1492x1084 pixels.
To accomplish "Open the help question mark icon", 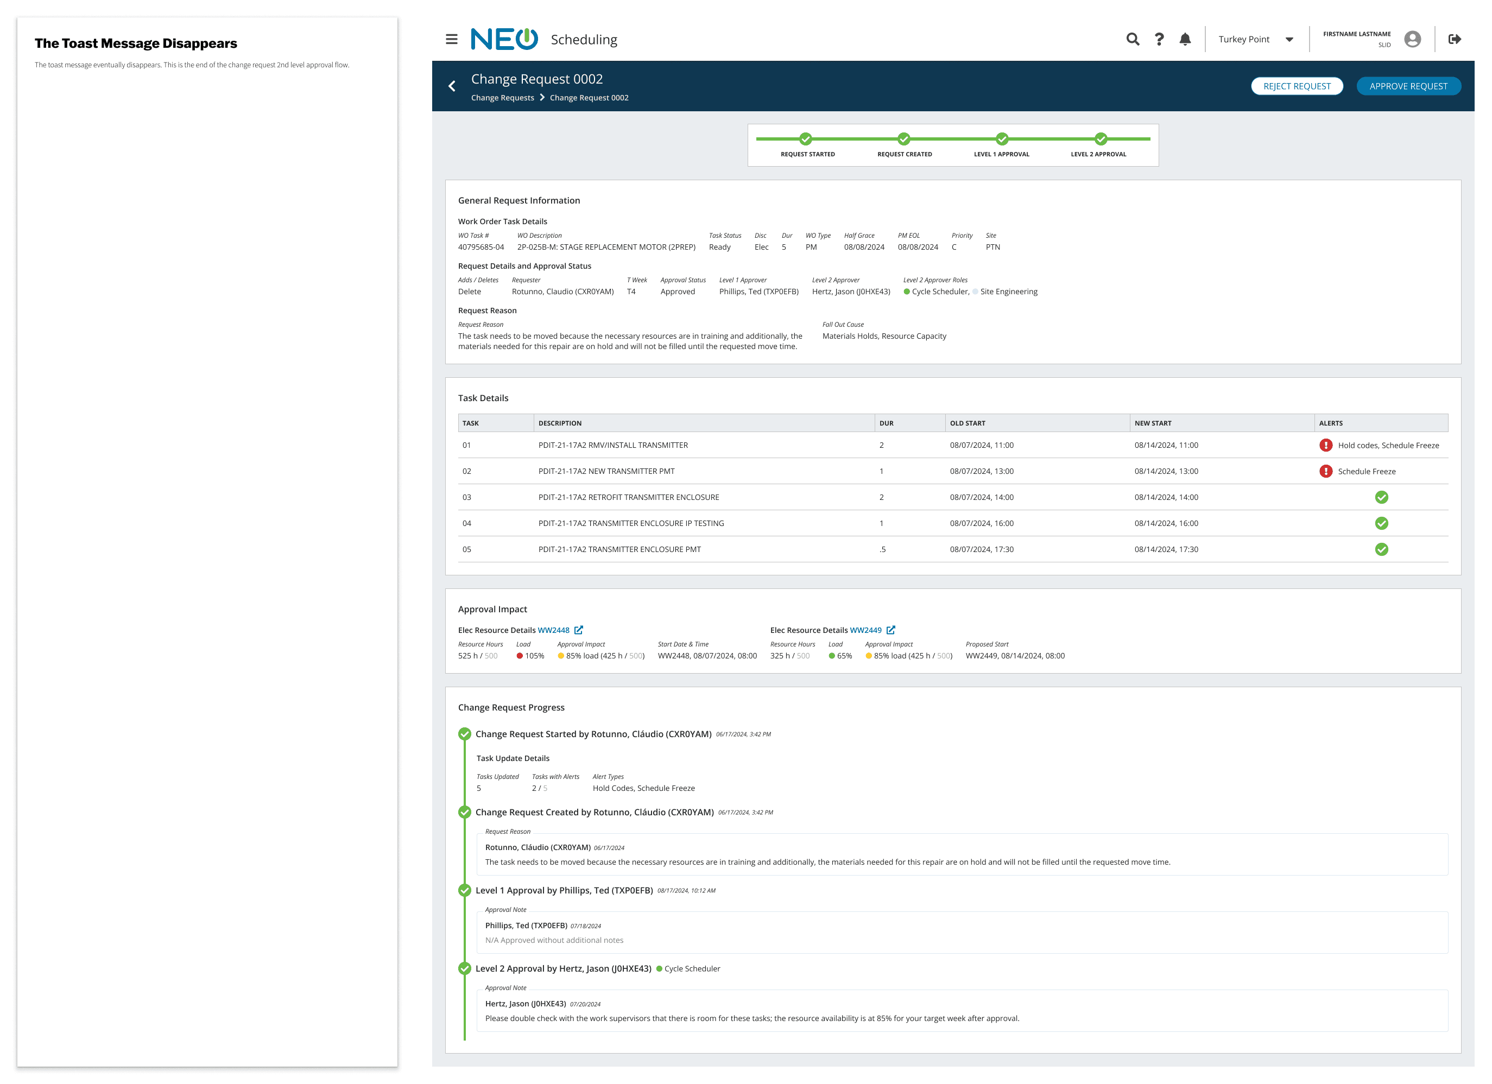I will 1159,40.
